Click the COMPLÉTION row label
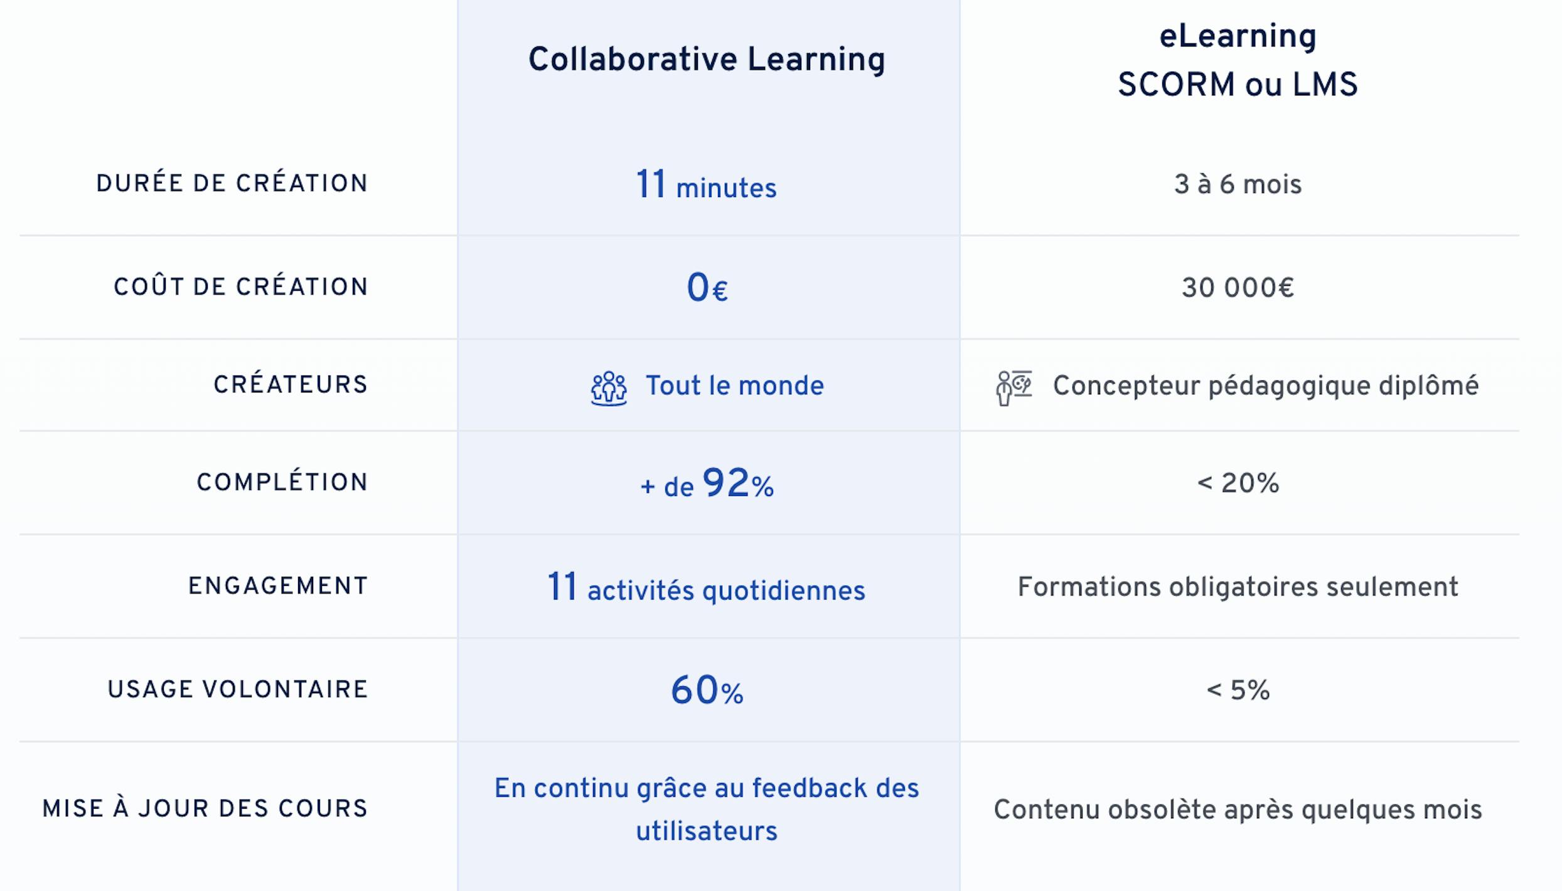1562x891 pixels. point(282,482)
